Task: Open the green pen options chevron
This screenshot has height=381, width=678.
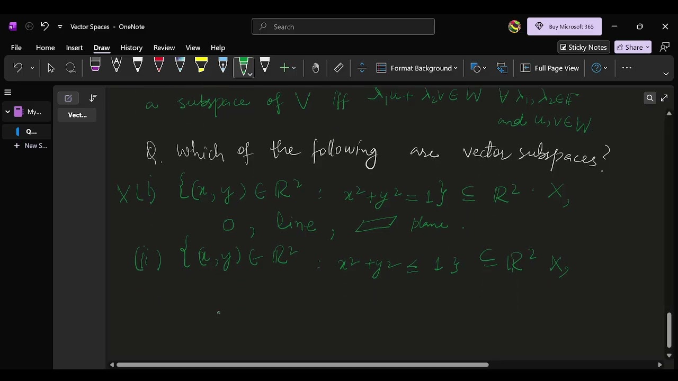Action: (x=249, y=75)
